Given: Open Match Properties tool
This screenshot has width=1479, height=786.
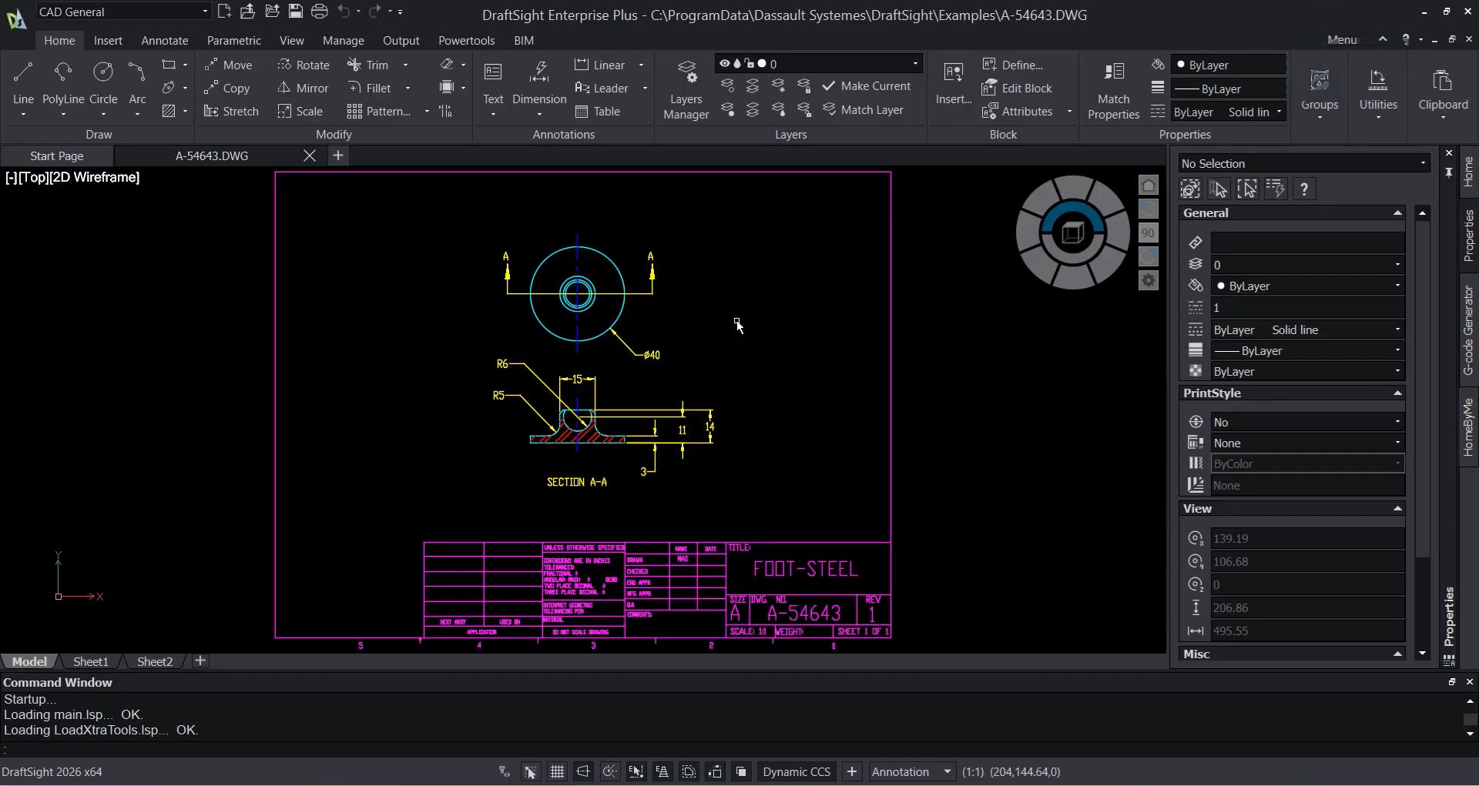Looking at the screenshot, I should (1113, 90).
